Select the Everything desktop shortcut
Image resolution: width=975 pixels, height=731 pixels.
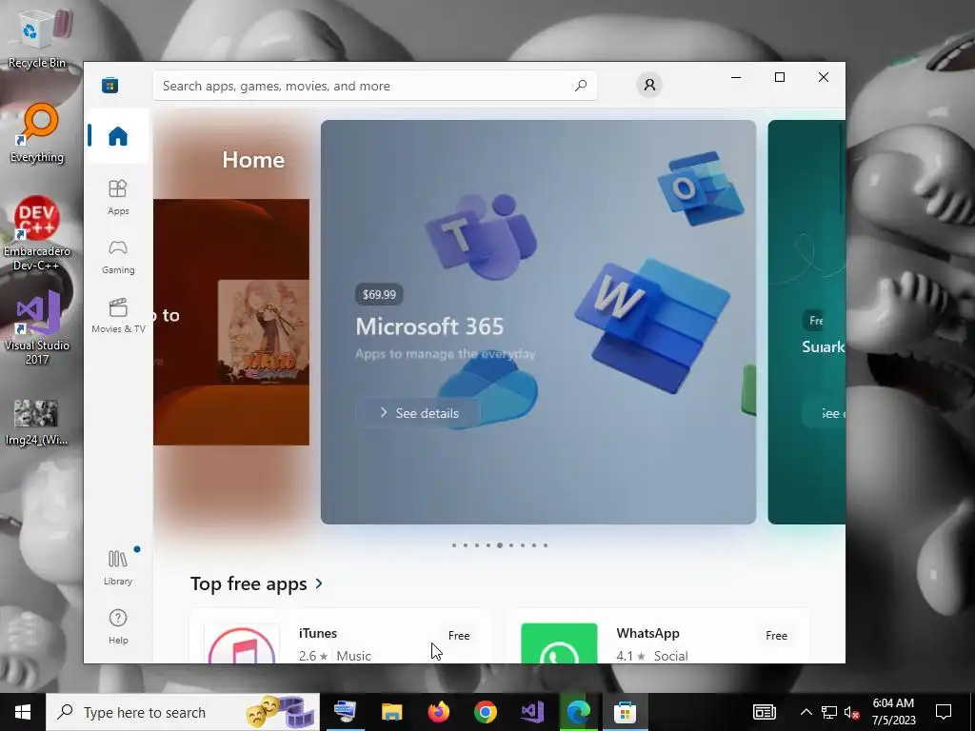37,133
